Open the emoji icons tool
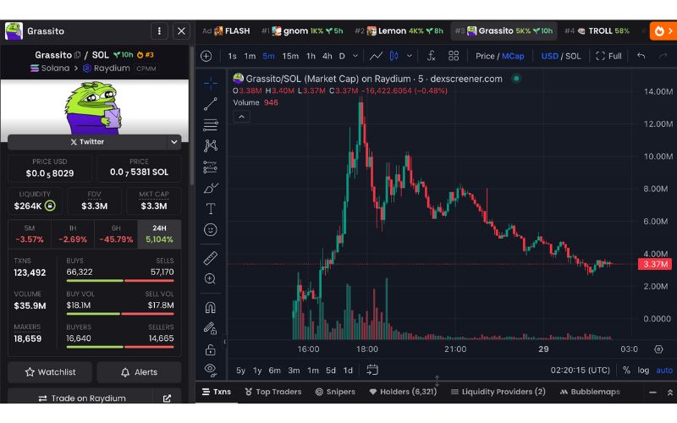Screen dimensions: 677x423 pos(210,229)
